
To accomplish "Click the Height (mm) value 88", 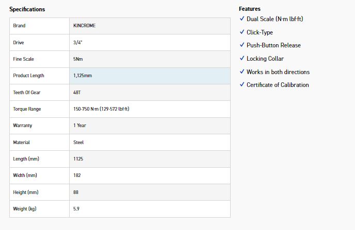I will pos(76,192).
